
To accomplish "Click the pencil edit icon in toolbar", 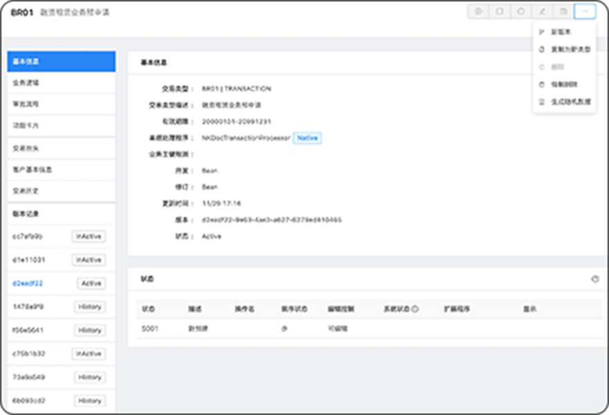I will pyautogui.click(x=542, y=12).
